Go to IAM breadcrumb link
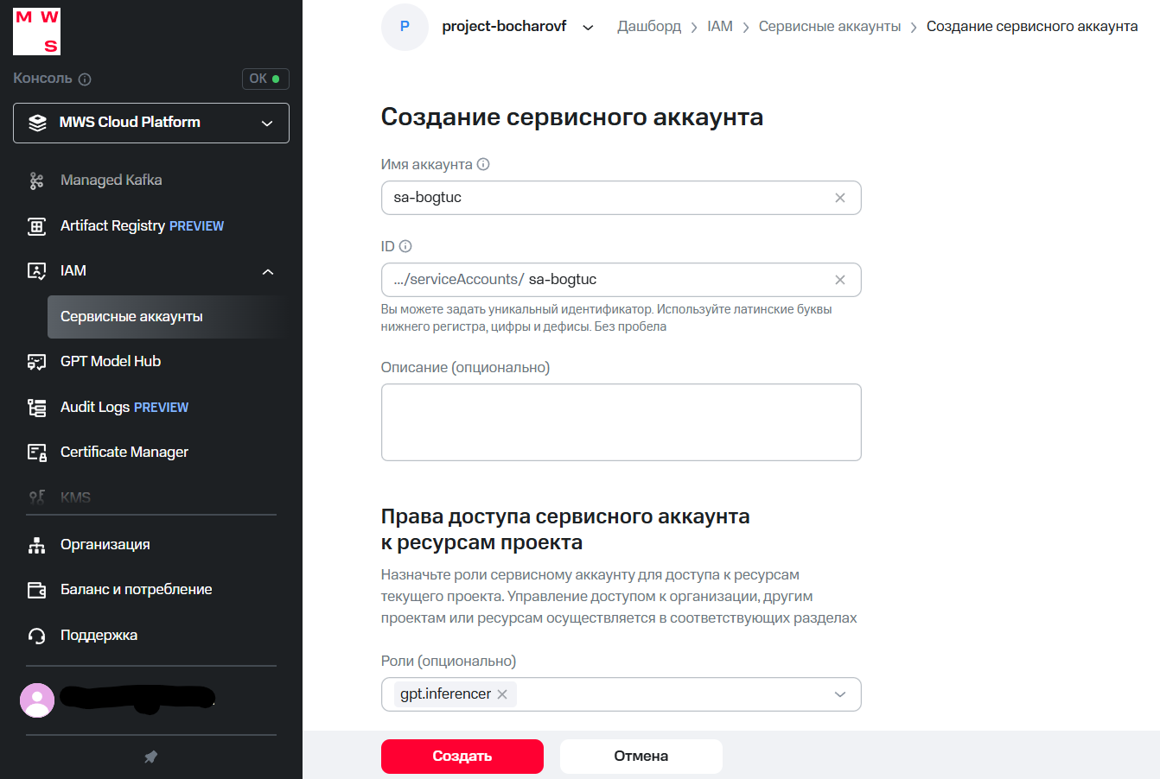This screenshot has height=779, width=1160. click(720, 26)
